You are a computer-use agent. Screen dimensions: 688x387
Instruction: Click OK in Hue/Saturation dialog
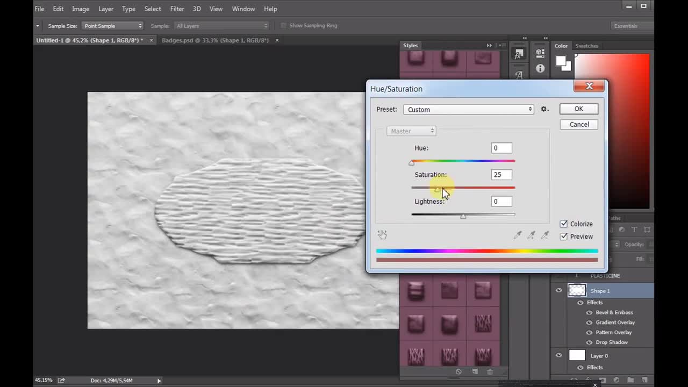(578, 109)
